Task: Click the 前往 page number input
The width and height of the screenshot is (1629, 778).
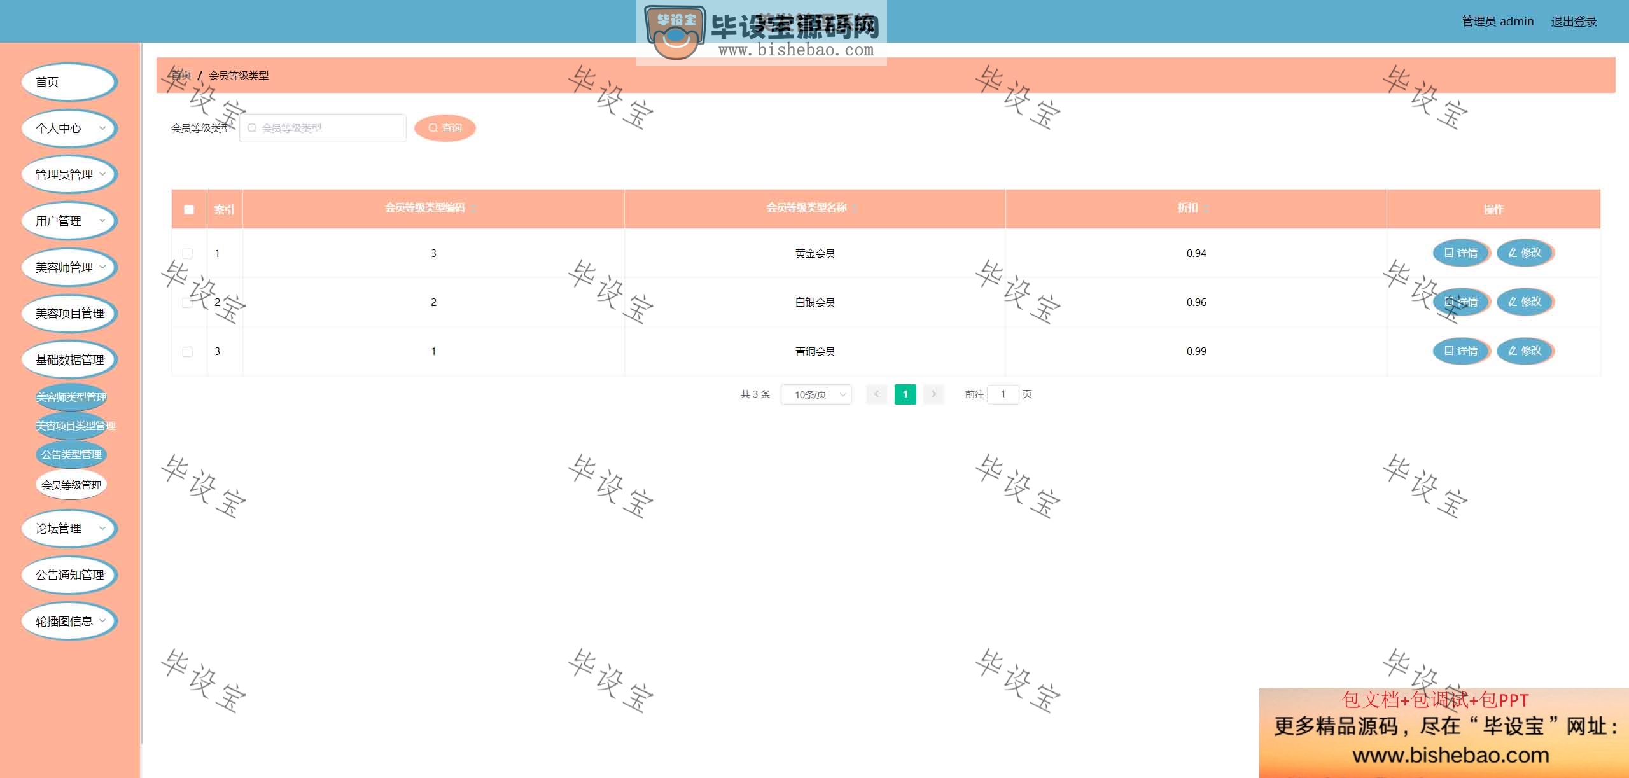Action: (x=1003, y=394)
